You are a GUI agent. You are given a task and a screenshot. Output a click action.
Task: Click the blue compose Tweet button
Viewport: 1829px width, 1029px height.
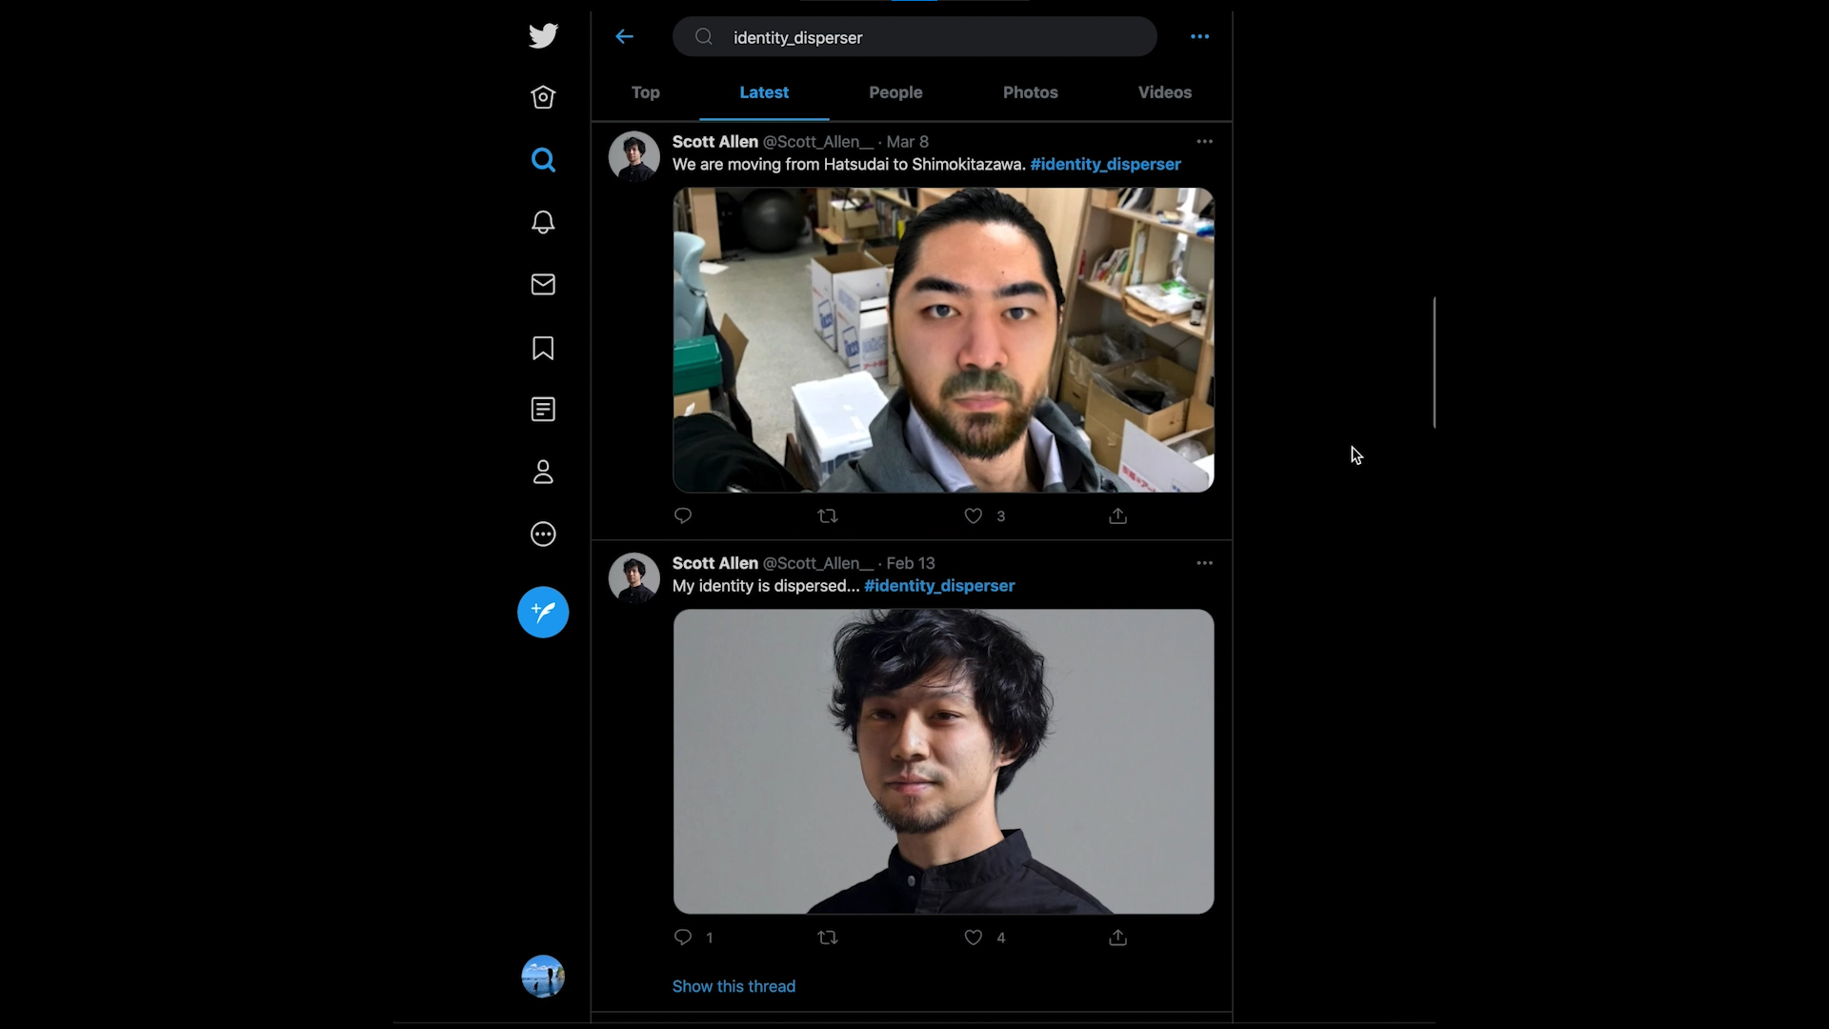(x=543, y=612)
